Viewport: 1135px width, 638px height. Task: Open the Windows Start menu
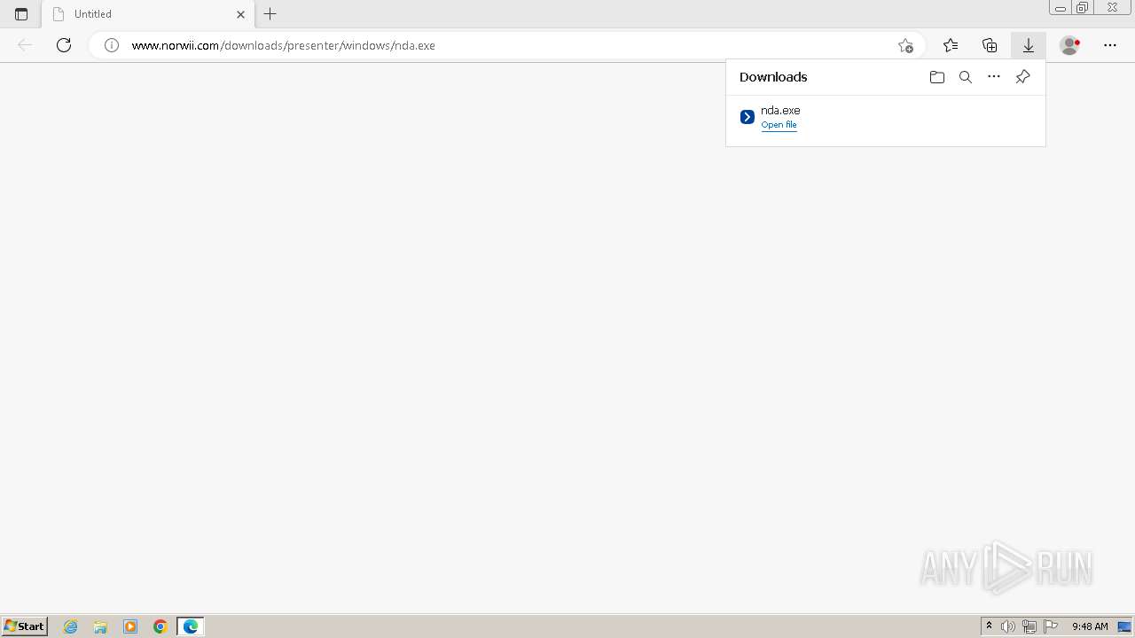coord(24,626)
